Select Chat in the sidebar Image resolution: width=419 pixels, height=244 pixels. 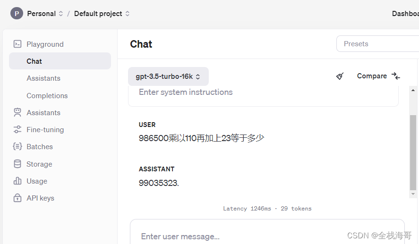60,61
